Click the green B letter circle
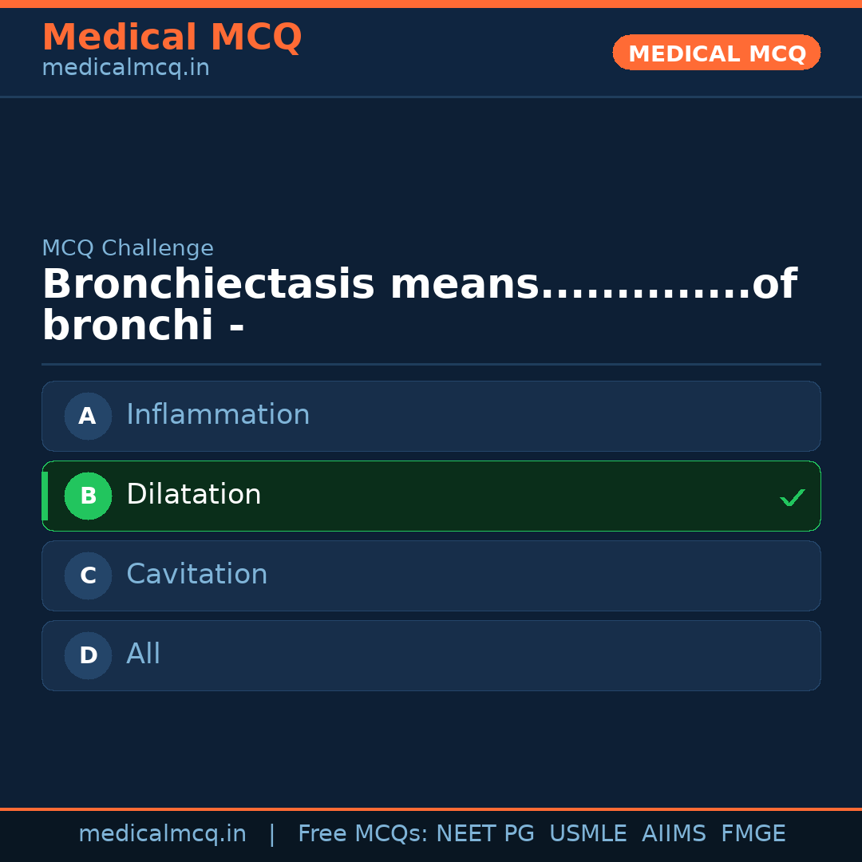This screenshot has height=862, width=862. point(88,496)
